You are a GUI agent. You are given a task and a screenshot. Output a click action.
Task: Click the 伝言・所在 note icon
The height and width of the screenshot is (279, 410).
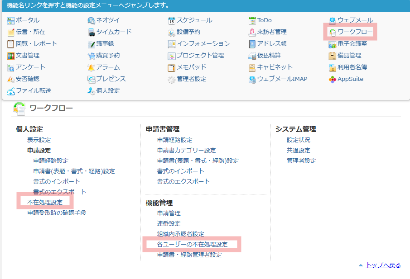[11, 32]
